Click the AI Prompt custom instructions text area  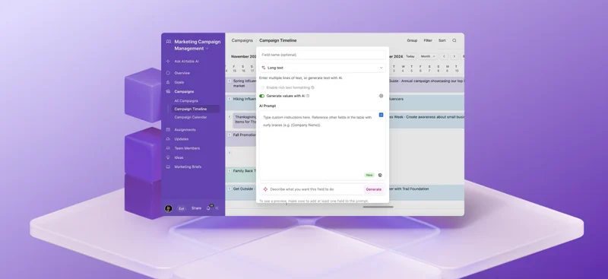[x=322, y=145]
